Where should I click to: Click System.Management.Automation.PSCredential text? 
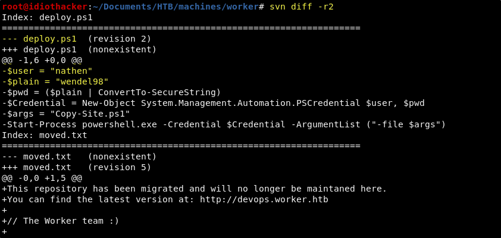(250, 103)
